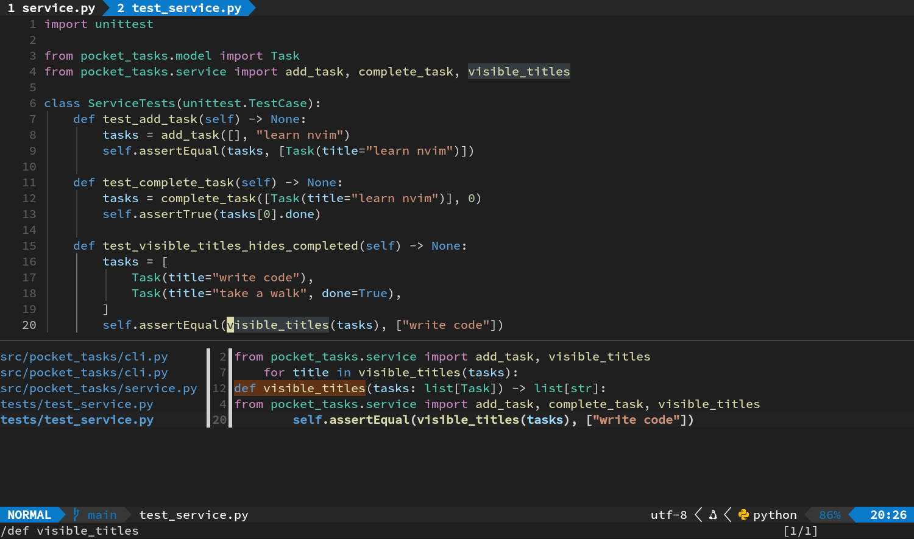This screenshot has width=914, height=539.
Task: Select the test_service.py buffer tab
Action: point(179,8)
